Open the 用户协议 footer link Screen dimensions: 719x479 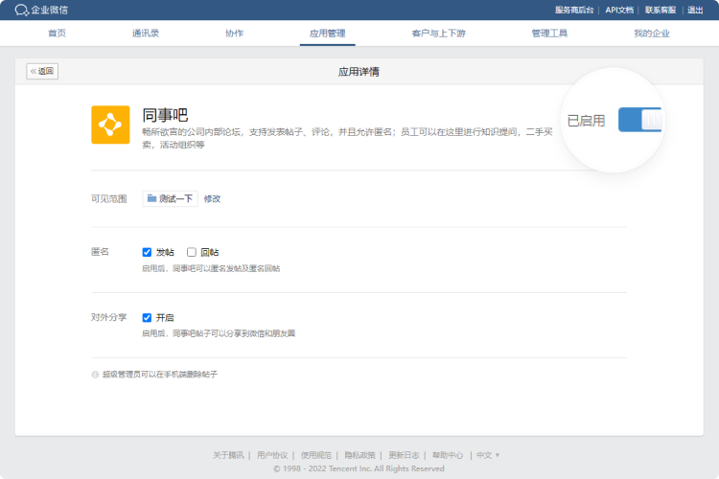(x=272, y=455)
